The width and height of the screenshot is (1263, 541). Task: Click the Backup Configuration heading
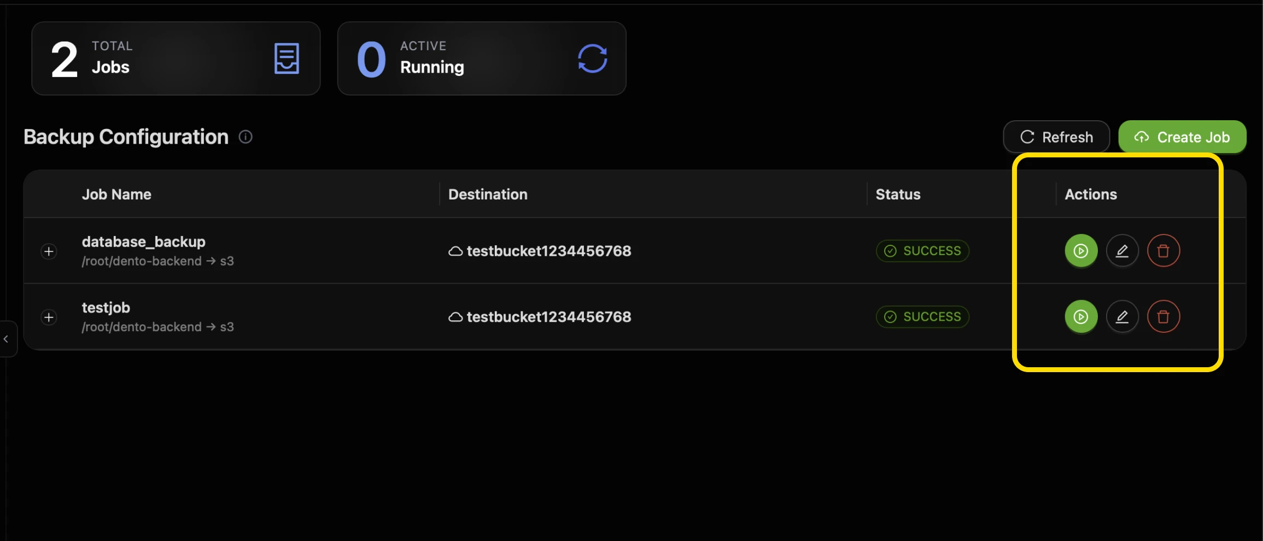coord(126,137)
